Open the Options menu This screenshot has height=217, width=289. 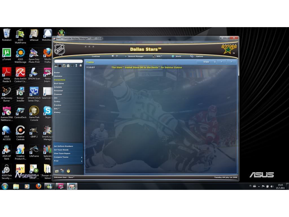(x=197, y=56)
